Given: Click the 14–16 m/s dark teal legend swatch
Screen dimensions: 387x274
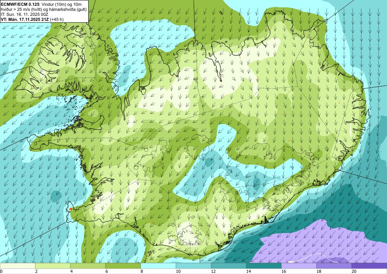Looking at the screenshot, I should 264,266.
